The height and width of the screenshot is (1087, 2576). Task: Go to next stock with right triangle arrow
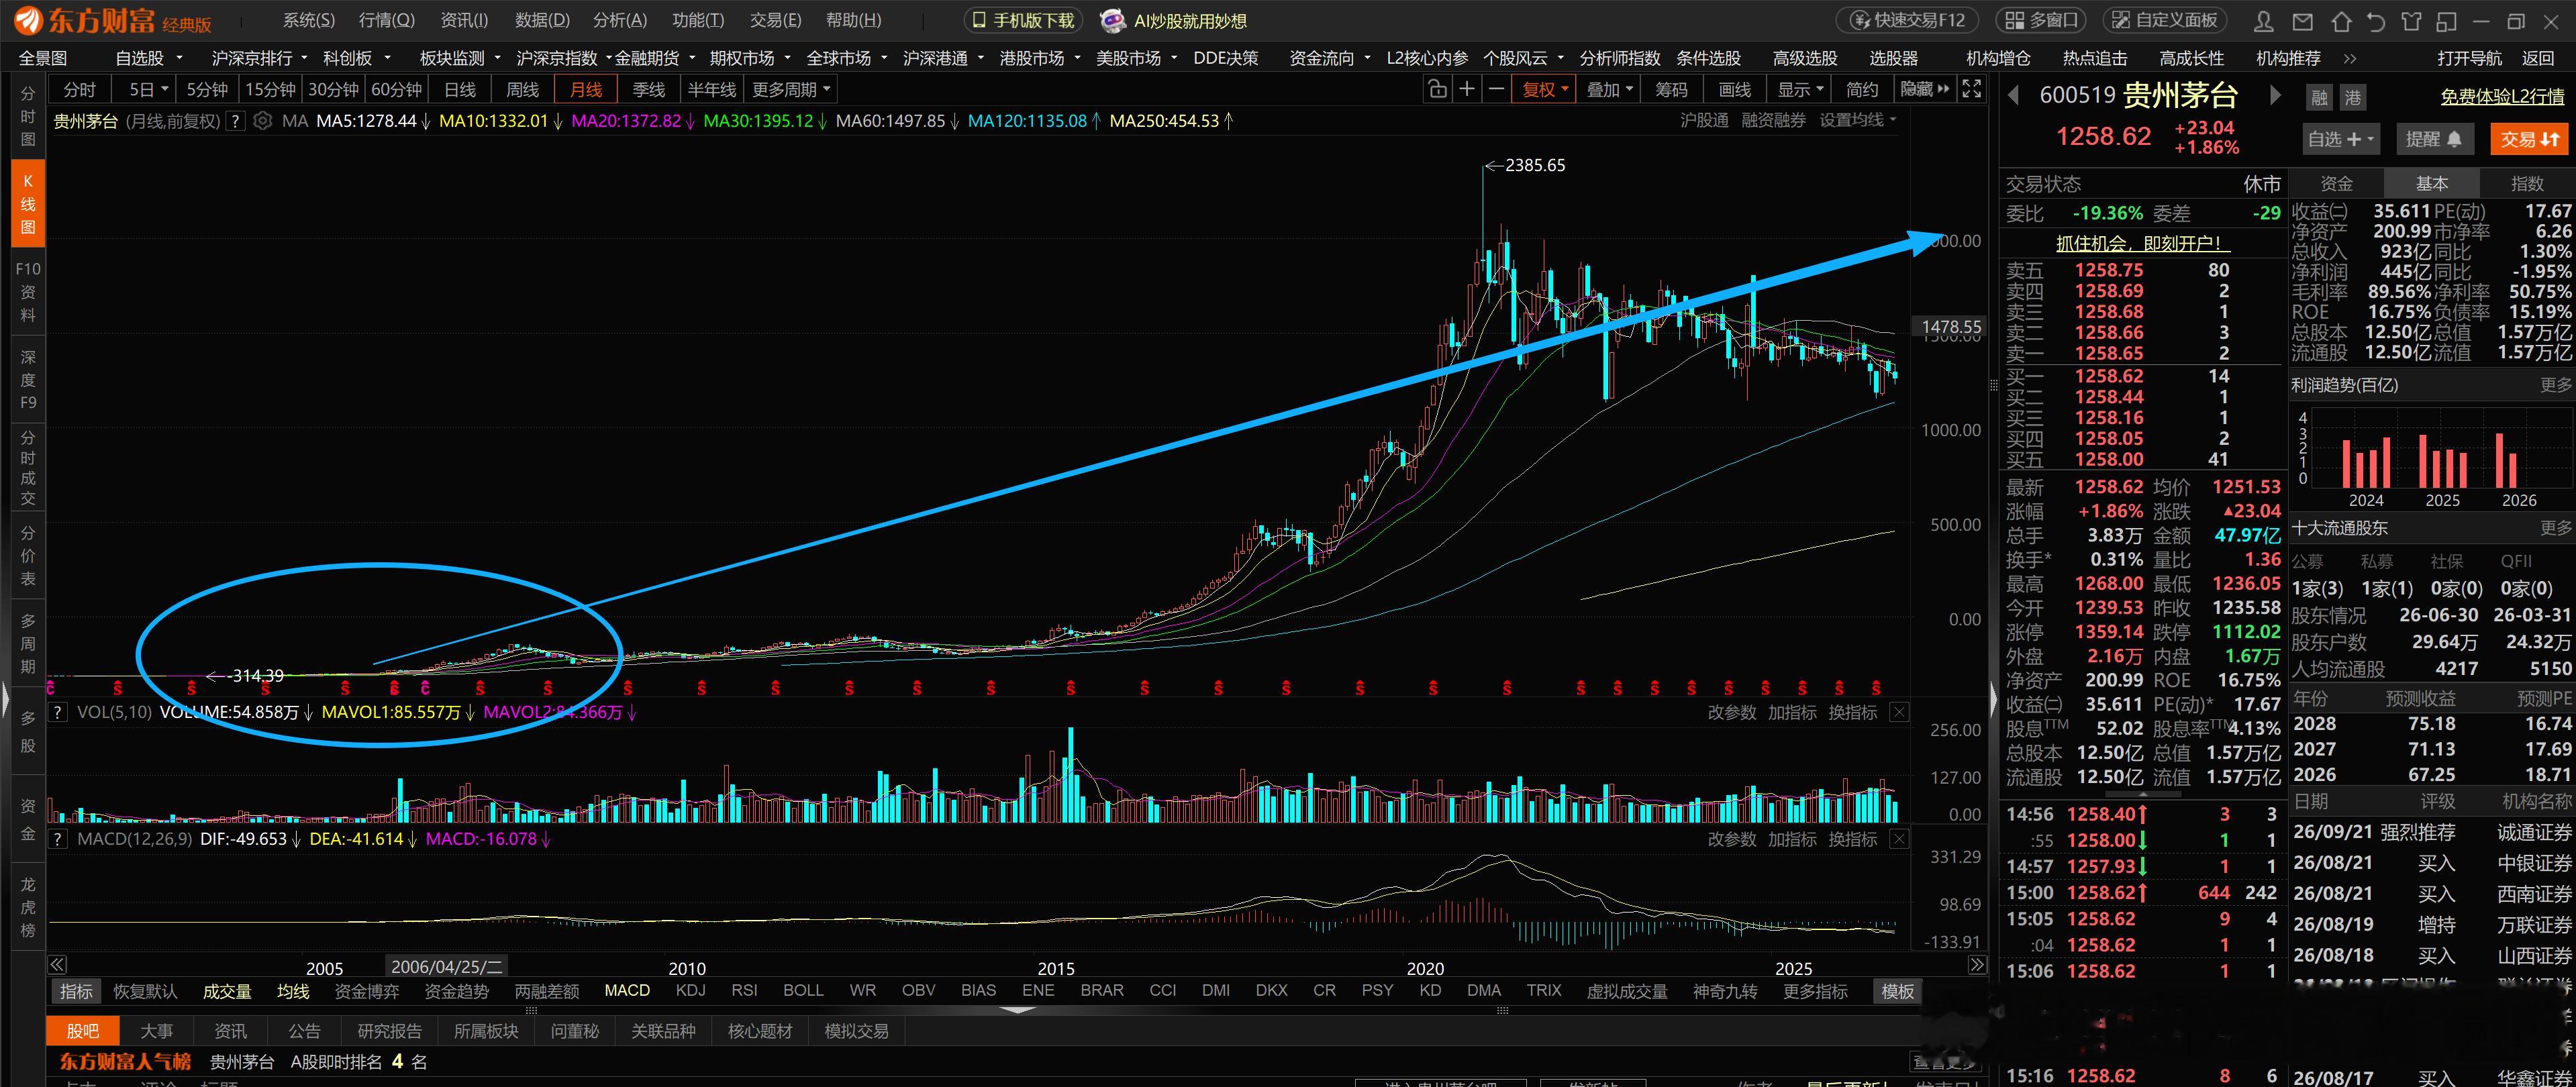tap(2275, 96)
